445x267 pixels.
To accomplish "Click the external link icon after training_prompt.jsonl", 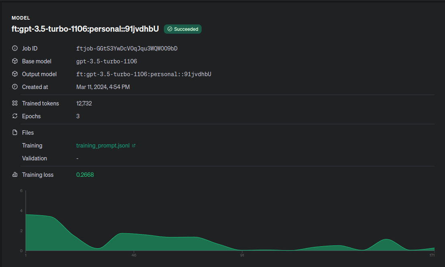I will 134,146.
